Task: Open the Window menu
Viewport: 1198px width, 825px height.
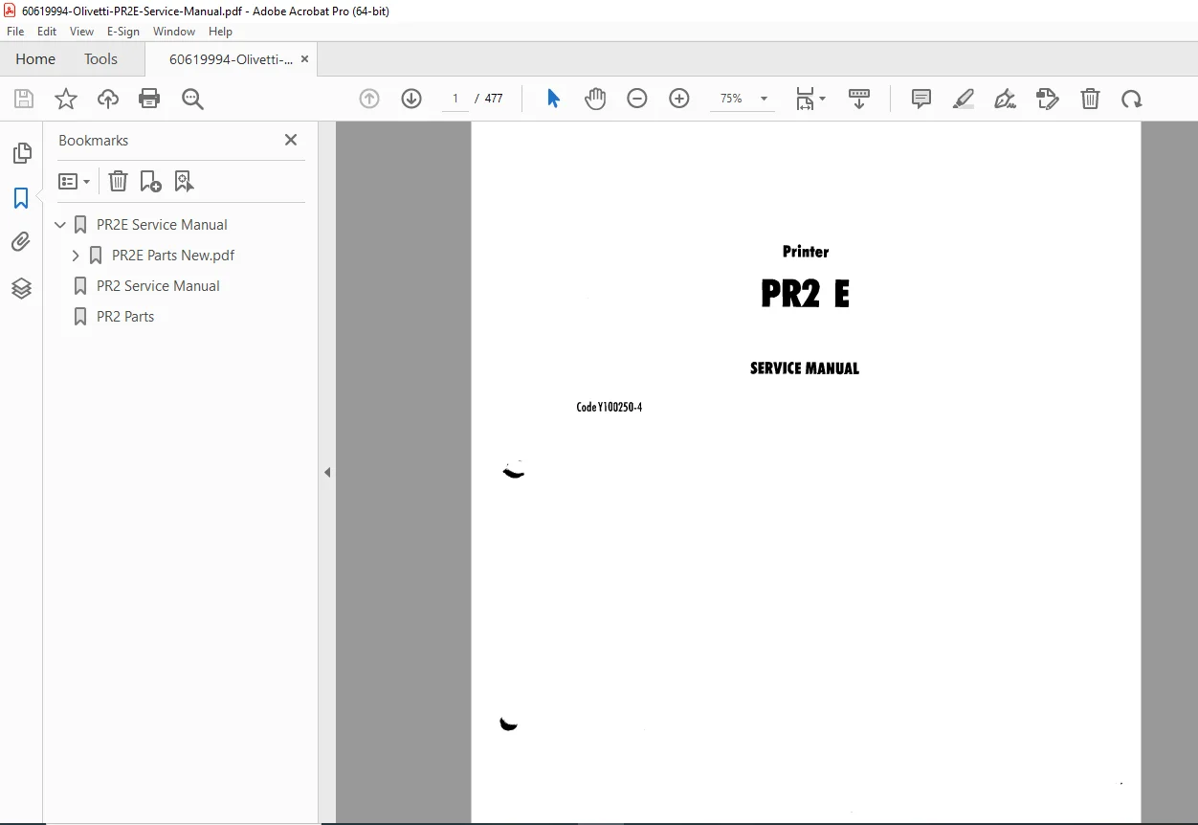Action: (174, 32)
